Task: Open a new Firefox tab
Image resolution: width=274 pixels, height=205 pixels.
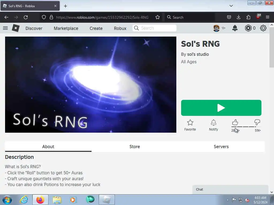Action: 65,6
